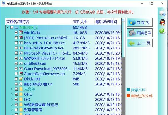Viewport: 168px width, 115px height.
Task: Click the file list vertical scrollbar thumb
Action: [123, 40]
